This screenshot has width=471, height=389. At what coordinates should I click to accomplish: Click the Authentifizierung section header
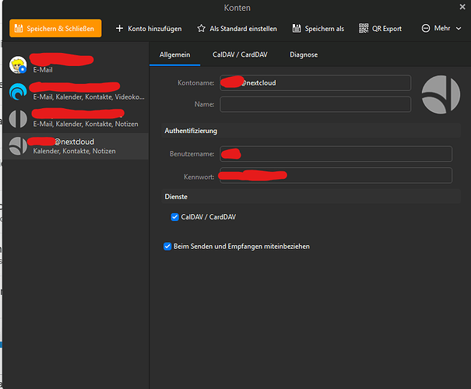pos(311,131)
